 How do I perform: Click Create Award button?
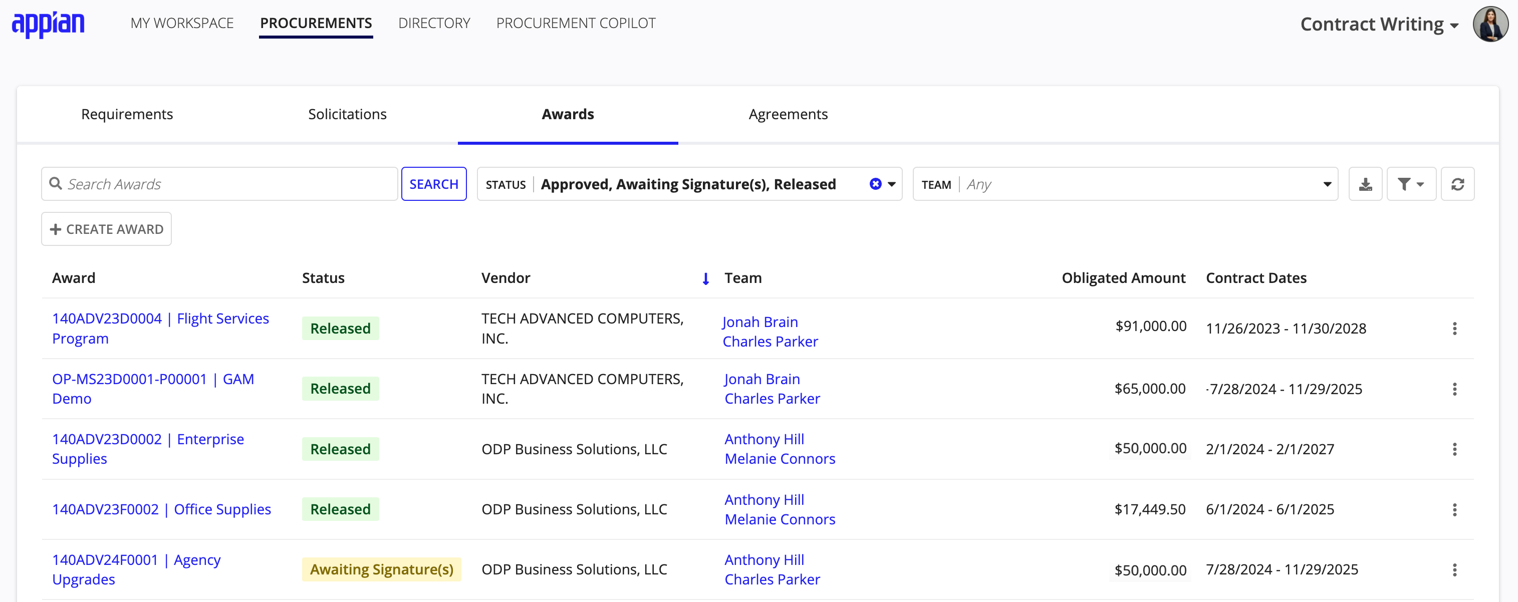pyautogui.click(x=107, y=229)
